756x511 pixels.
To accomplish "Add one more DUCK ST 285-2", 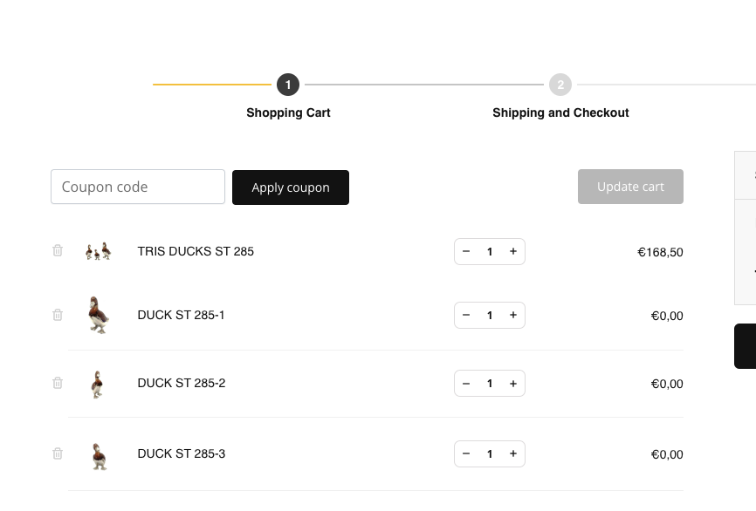I will 513,384.
